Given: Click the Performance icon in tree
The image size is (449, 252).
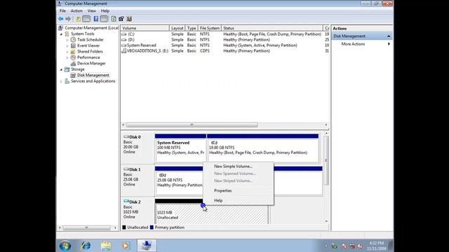Looking at the screenshot, I should coord(73,57).
